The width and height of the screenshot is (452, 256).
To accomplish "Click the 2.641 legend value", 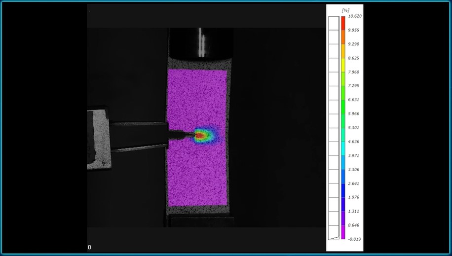I will click(354, 183).
